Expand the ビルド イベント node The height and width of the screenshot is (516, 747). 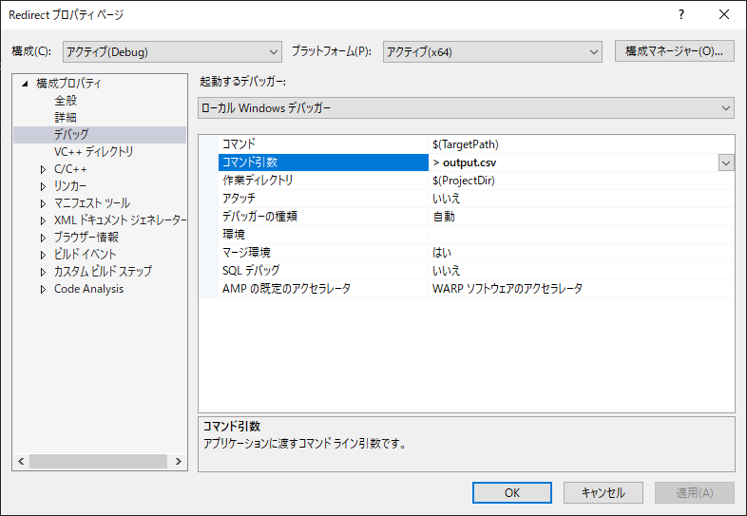tap(43, 255)
